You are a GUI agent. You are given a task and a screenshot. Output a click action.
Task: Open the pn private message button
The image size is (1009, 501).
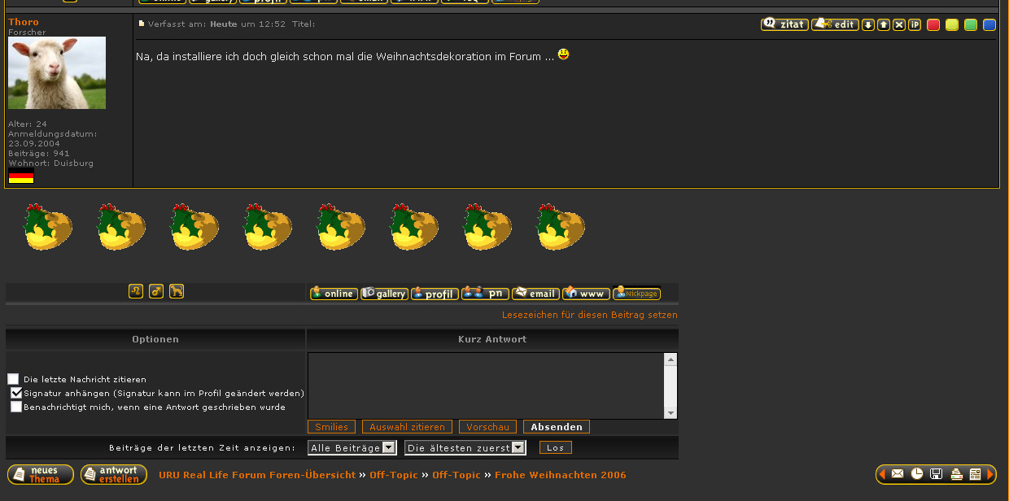click(x=485, y=294)
